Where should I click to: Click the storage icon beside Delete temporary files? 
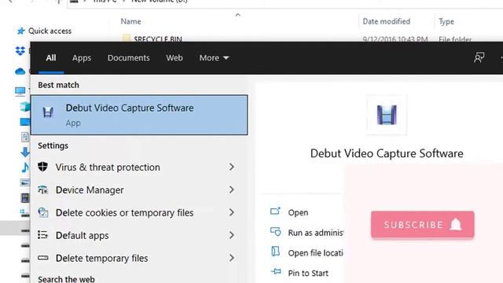click(x=42, y=258)
